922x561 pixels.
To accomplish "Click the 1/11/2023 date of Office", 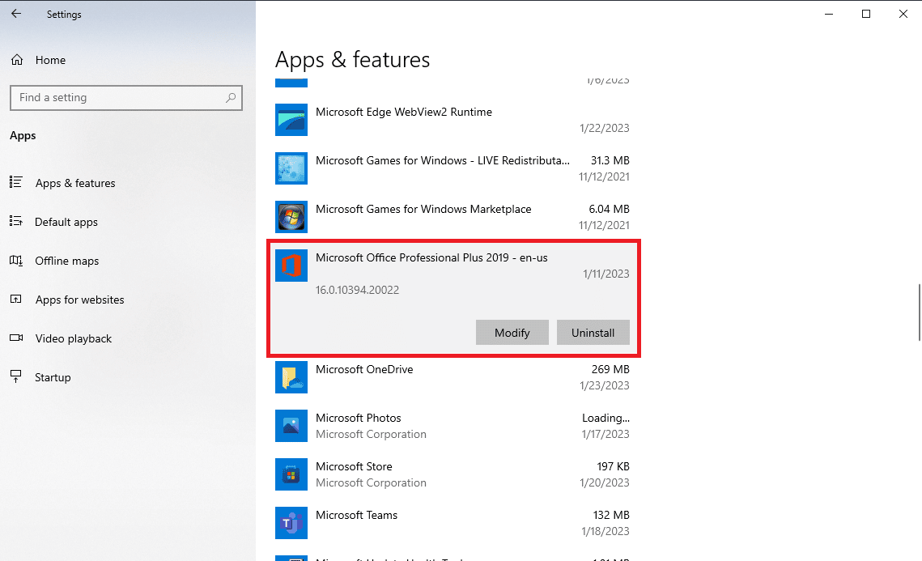I will (x=606, y=274).
